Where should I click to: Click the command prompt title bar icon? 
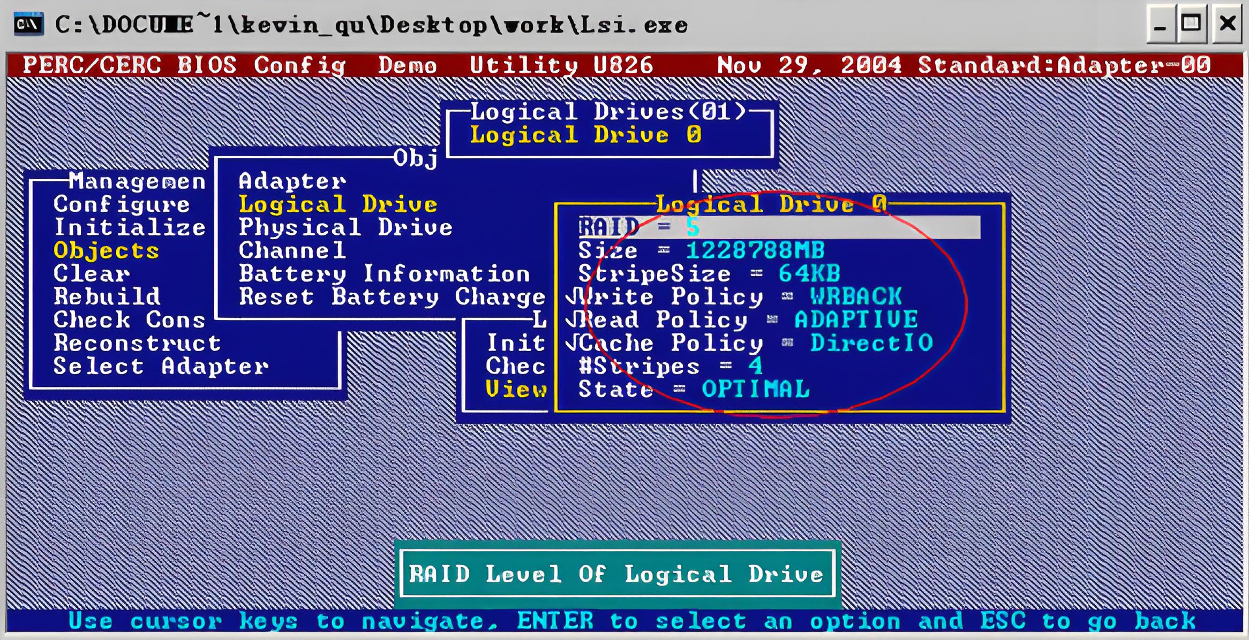28,24
